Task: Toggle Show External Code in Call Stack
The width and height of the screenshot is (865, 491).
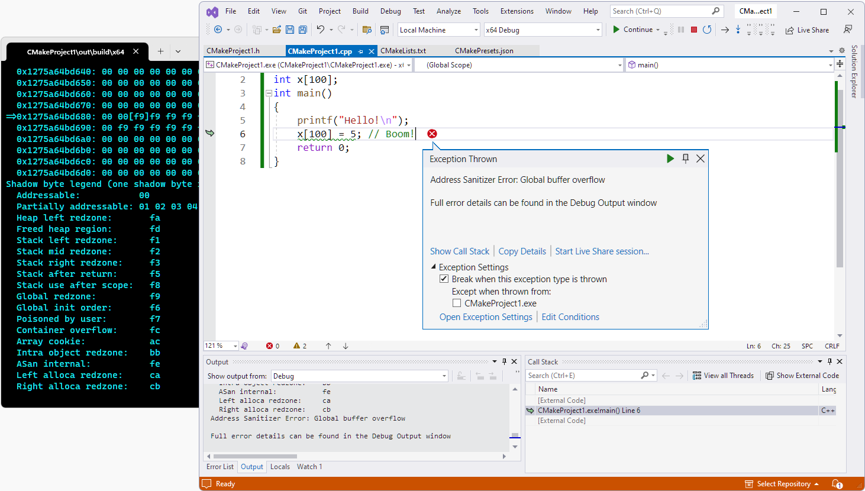Action: pos(802,376)
